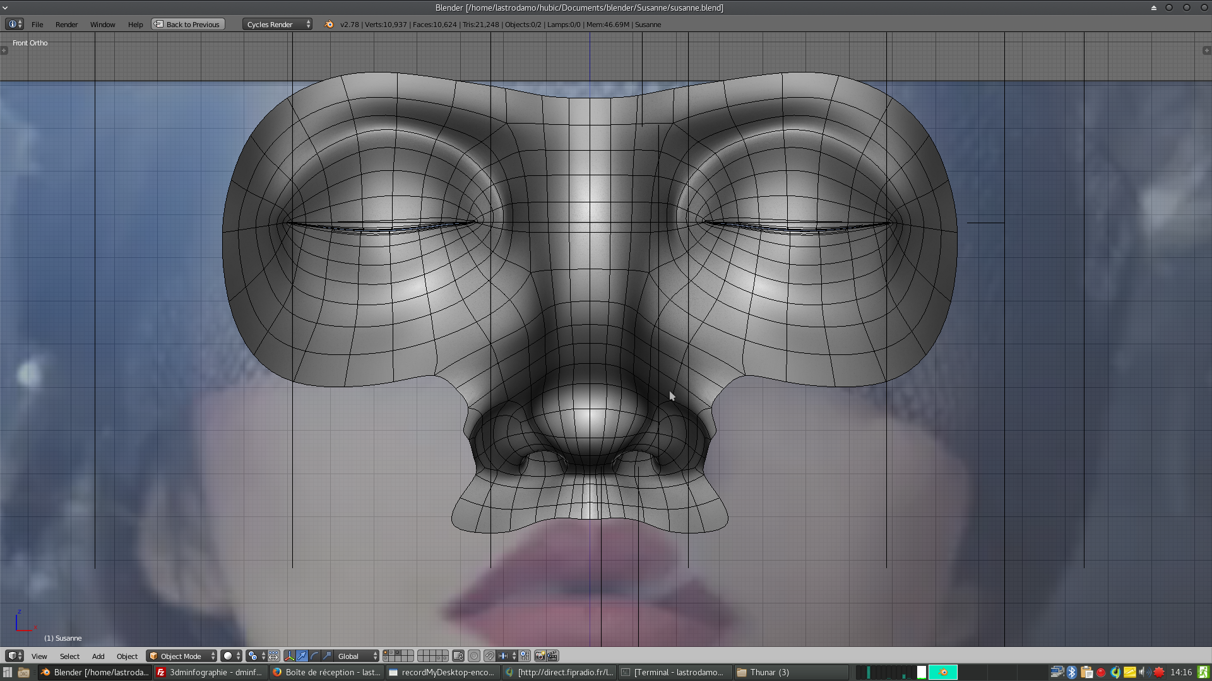Click the CPU load monitor graph
Screen dimensions: 1212x681
(885, 672)
